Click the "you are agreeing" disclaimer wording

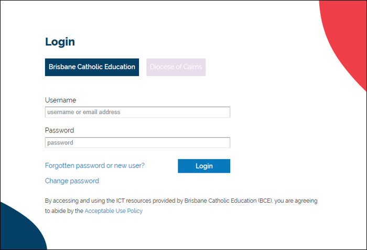coord(296,201)
